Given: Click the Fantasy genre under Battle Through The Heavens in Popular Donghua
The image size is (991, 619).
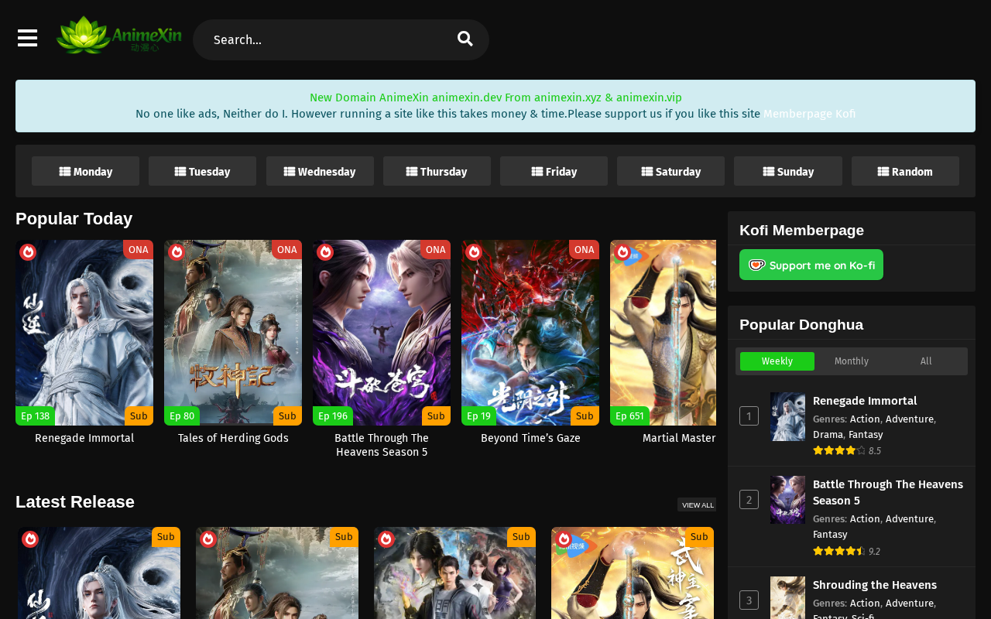Looking at the screenshot, I should [x=830, y=535].
